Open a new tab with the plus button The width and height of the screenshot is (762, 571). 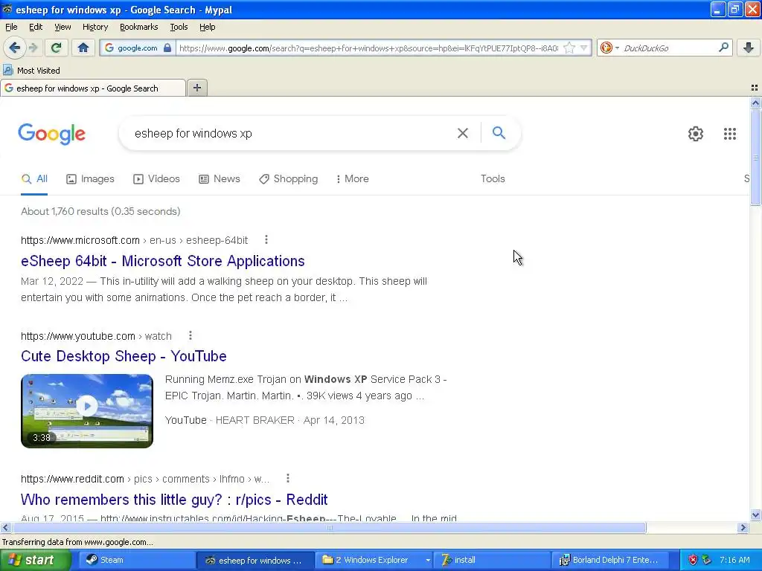point(196,88)
